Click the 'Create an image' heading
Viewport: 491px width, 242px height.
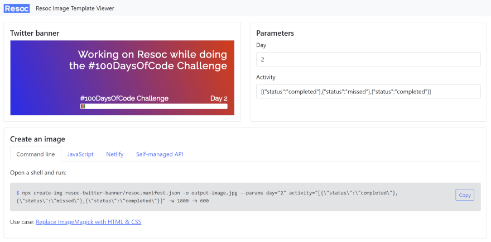coord(37,139)
